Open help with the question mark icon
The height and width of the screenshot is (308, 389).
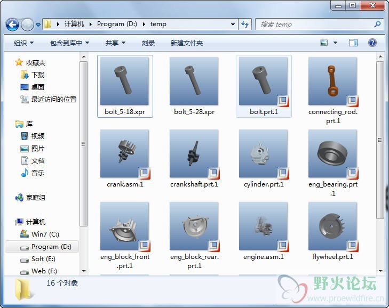(372, 43)
